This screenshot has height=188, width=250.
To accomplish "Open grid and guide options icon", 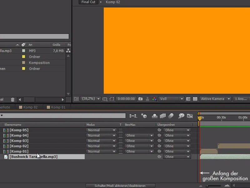I will coord(105,99).
